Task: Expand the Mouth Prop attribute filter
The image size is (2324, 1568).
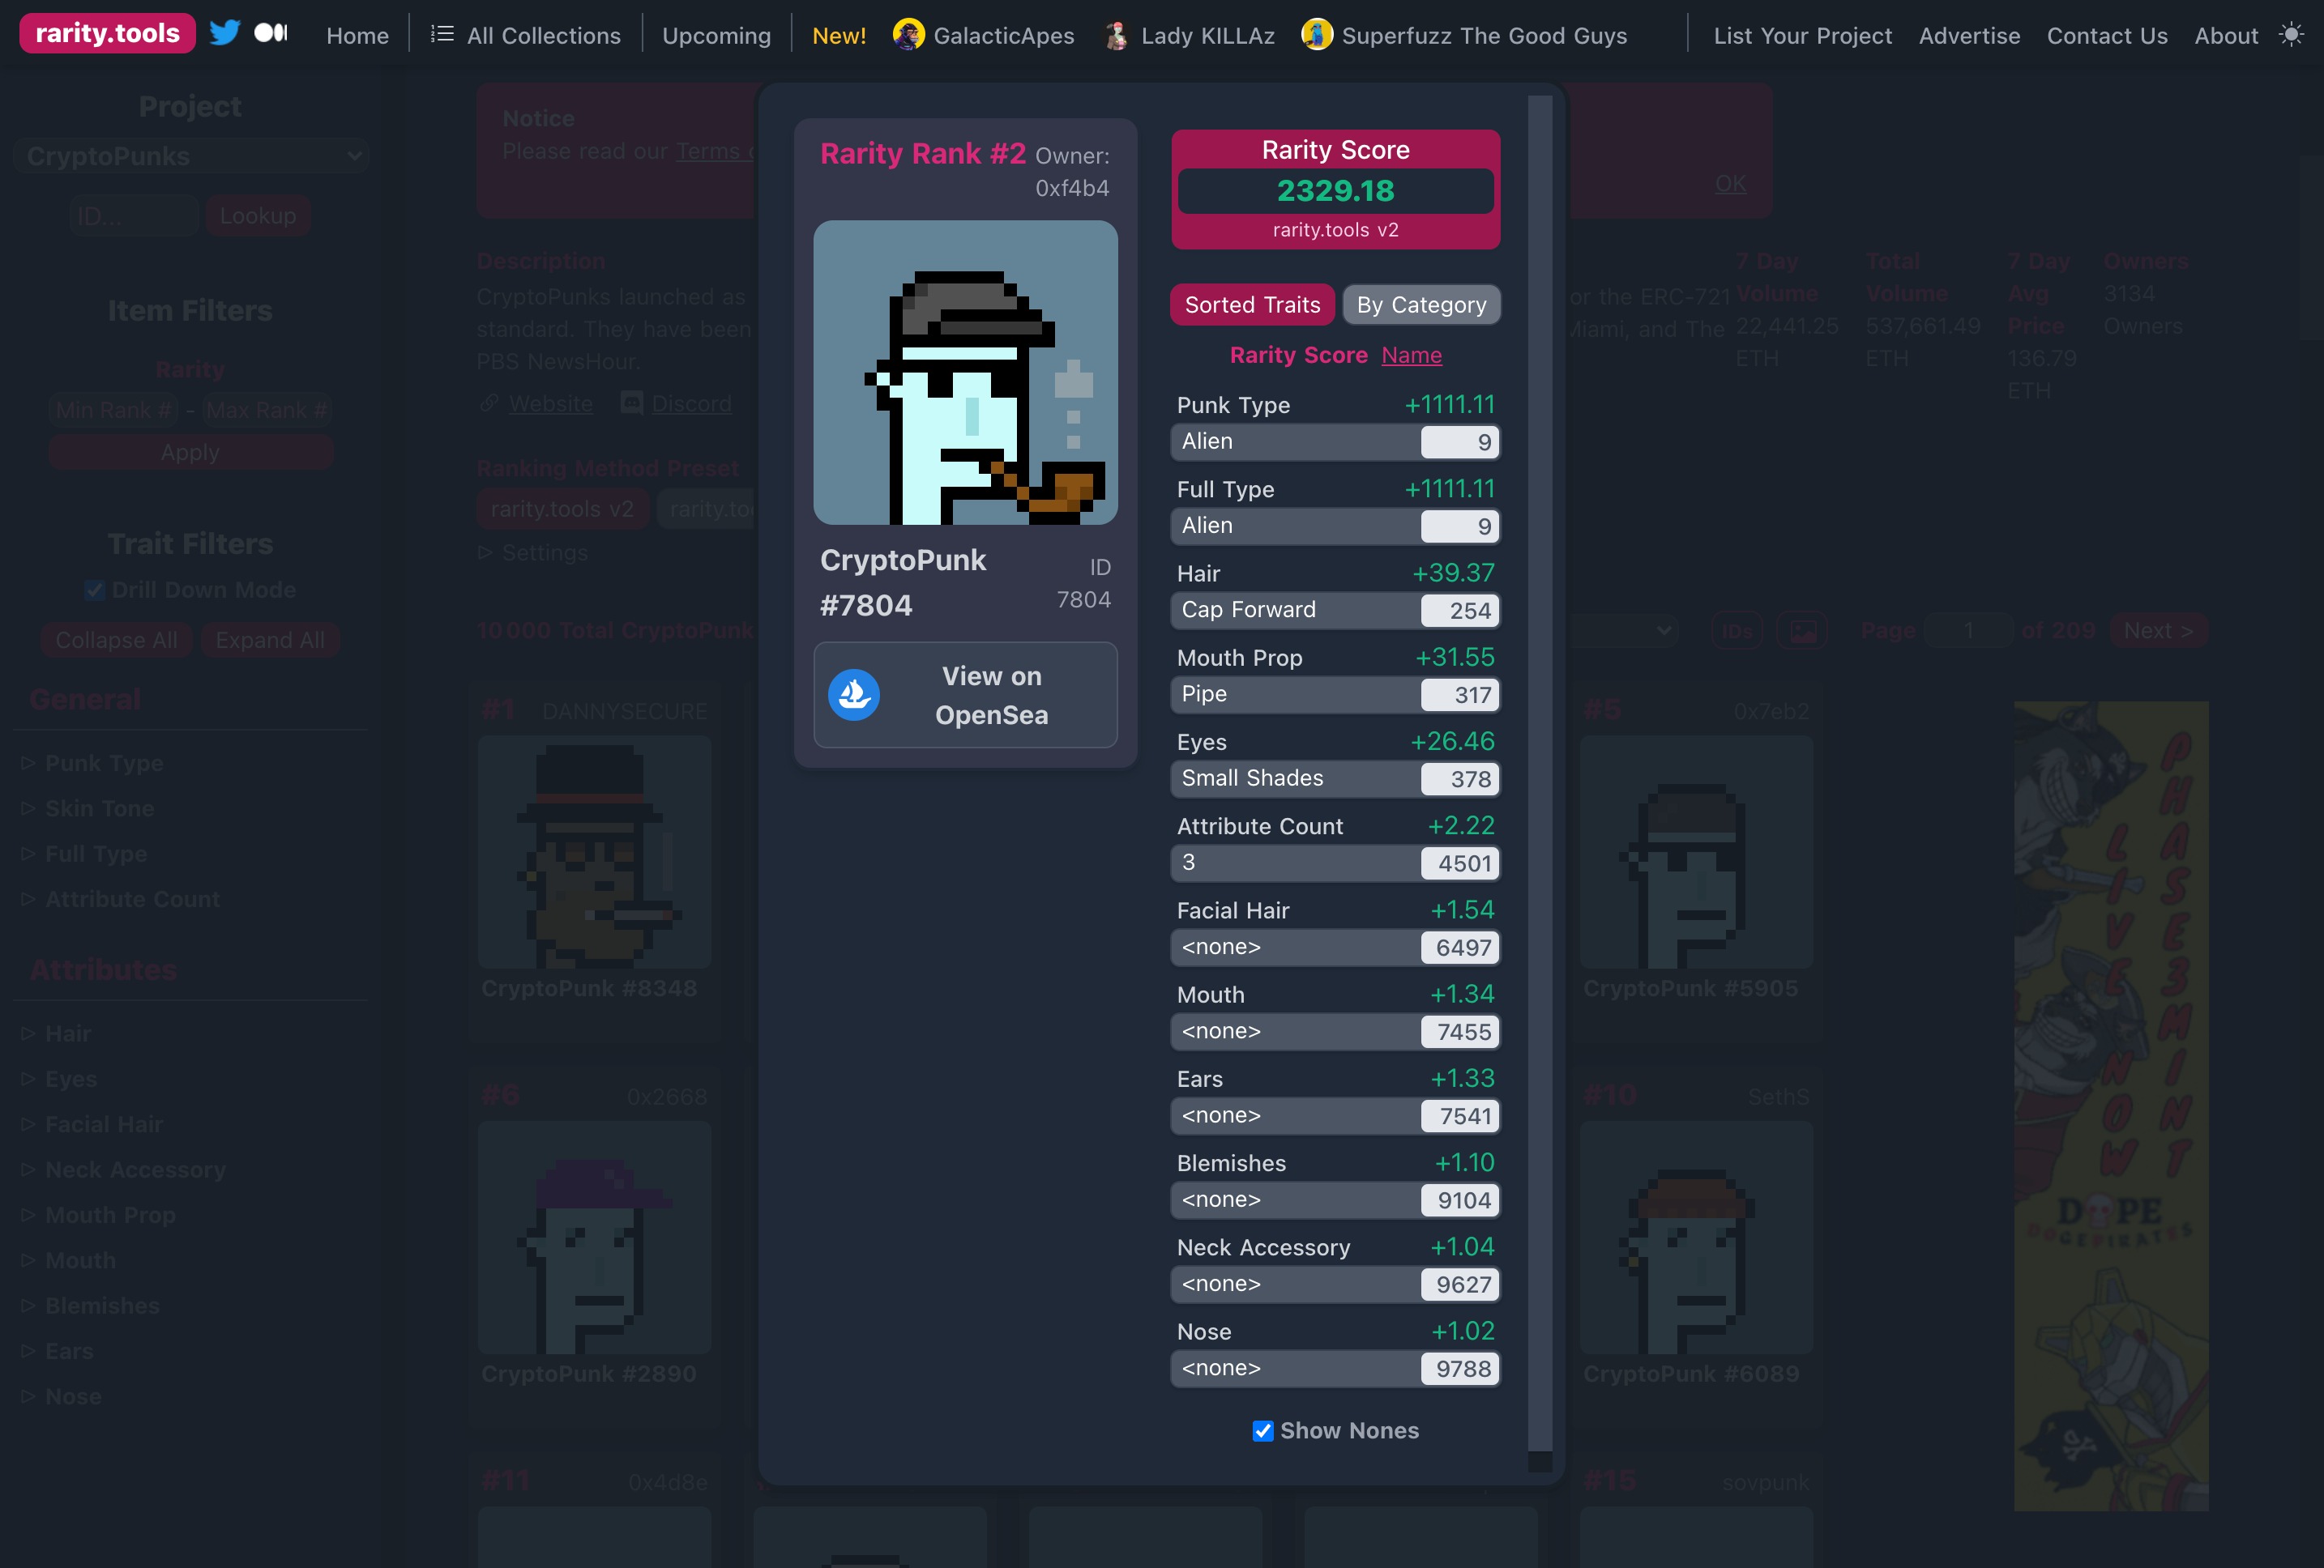Action: [x=109, y=1215]
